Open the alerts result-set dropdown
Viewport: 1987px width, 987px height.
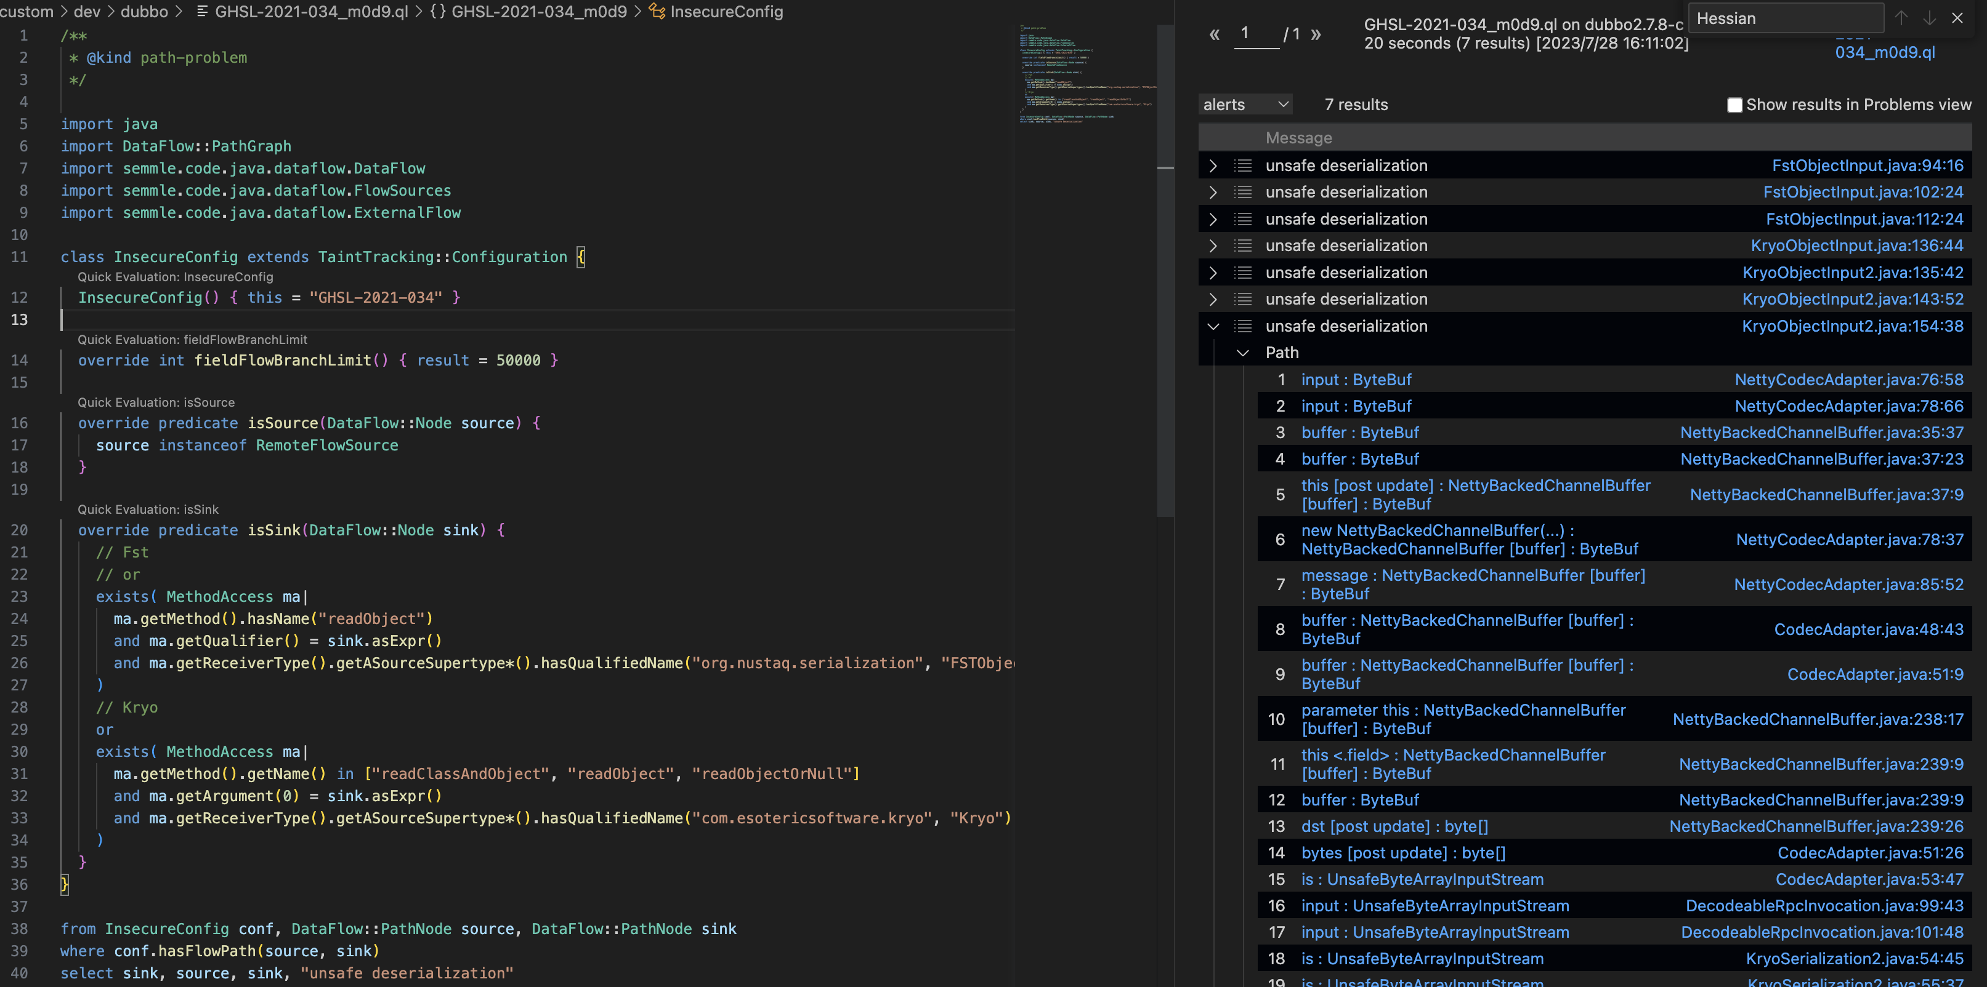(x=1246, y=104)
